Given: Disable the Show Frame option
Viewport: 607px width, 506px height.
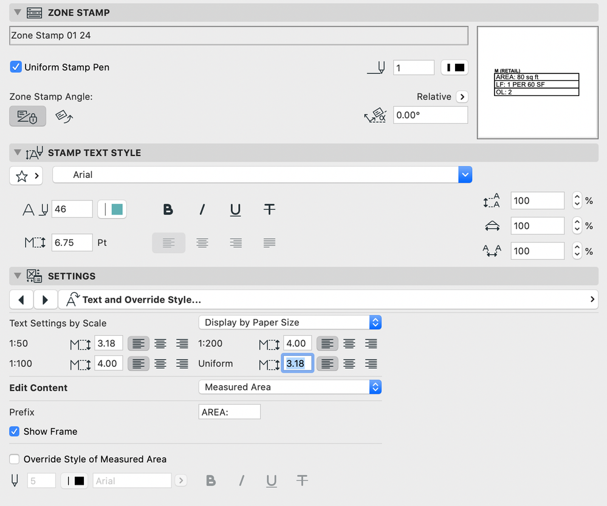Looking at the screenshot, I should pyautogui.click(x=14, y=432).
